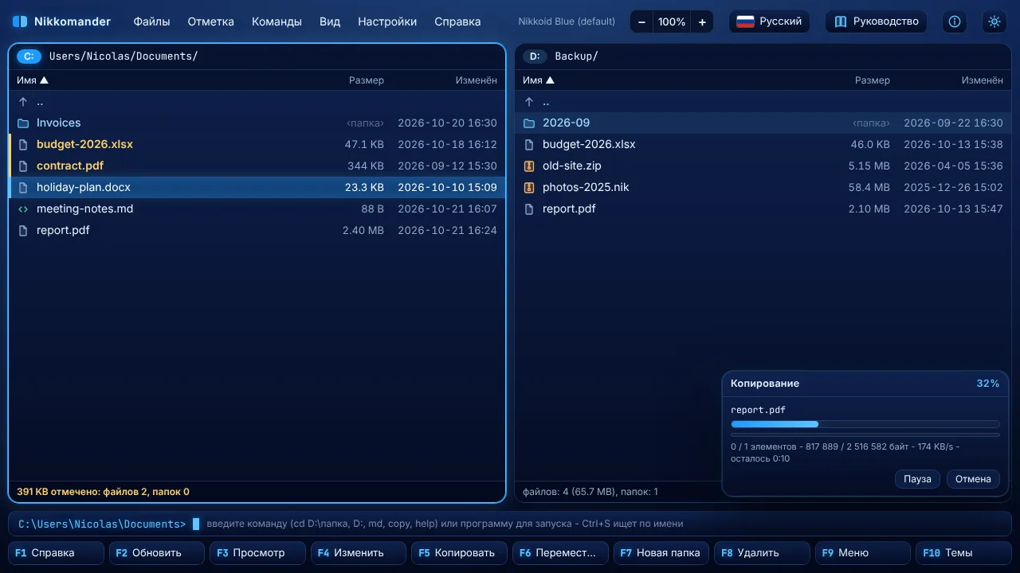Open the Файлы menu
This screenshot has width=1020, height=573.
151,21
